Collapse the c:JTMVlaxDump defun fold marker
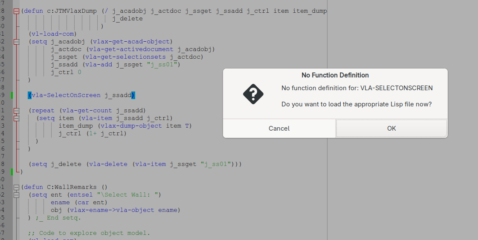 (16, 11)
